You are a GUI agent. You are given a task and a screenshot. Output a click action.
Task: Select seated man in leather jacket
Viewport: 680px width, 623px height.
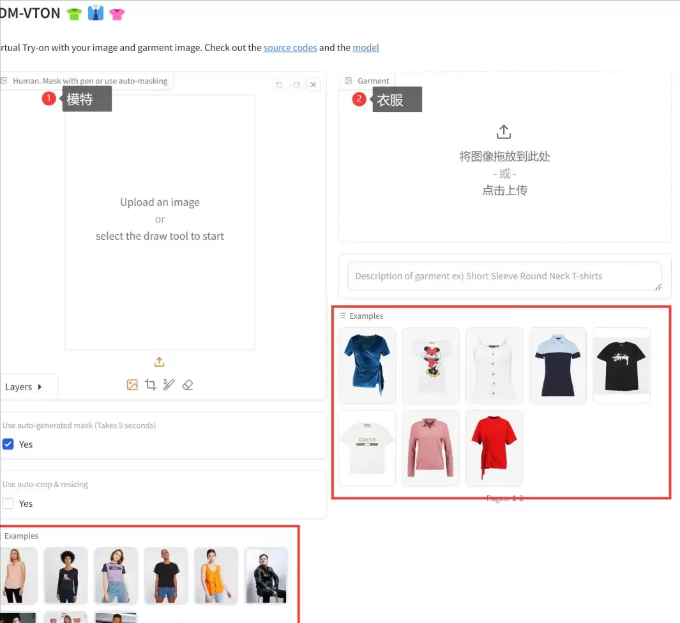[266, 576]
